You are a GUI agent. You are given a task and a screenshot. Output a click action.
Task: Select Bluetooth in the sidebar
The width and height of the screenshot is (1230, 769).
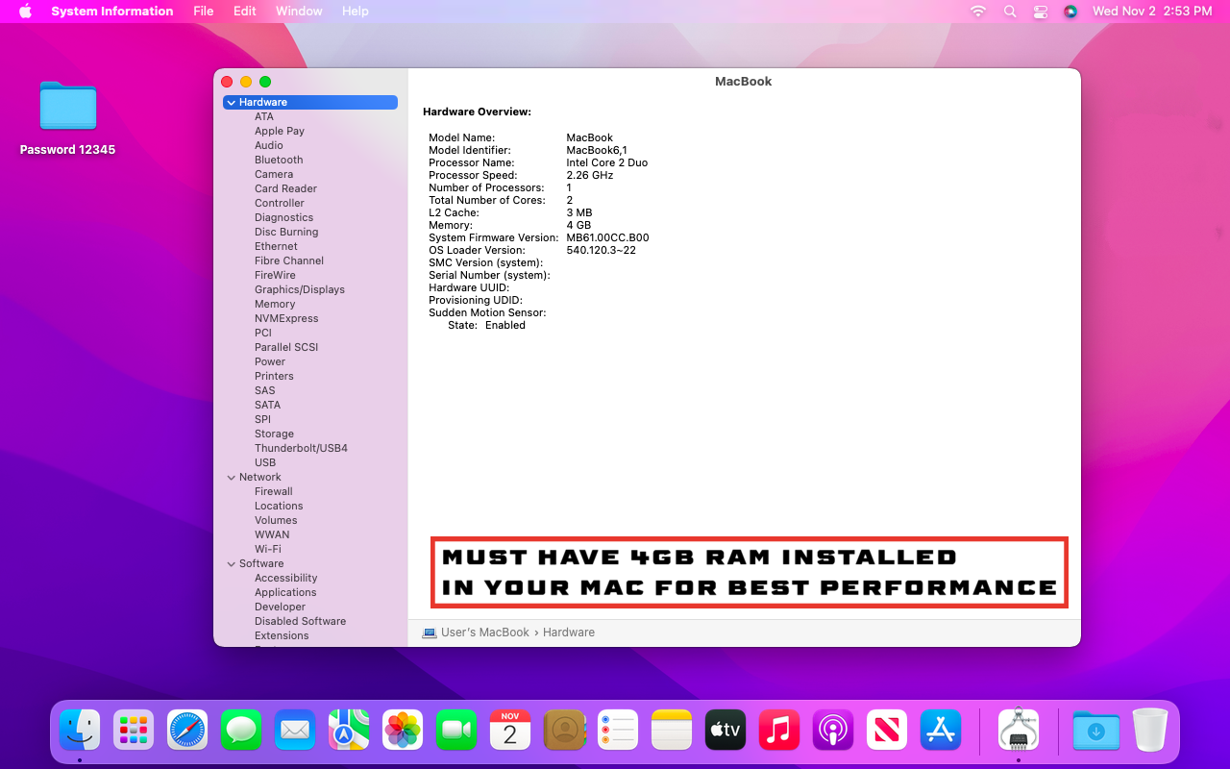[279, 160]
